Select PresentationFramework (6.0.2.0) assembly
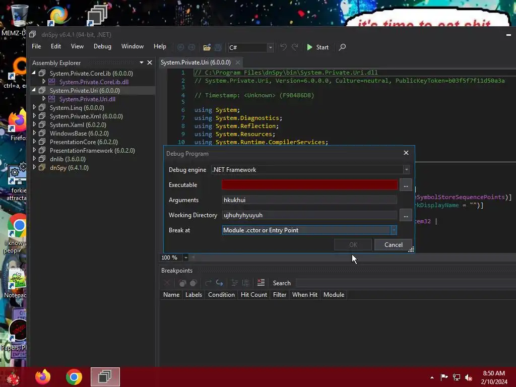This screenshot has height=387, width=516. pyautogui.click(x=92, y=150)
